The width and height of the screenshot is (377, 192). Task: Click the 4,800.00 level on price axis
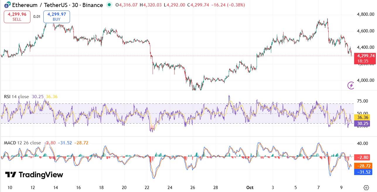[365, 14]
